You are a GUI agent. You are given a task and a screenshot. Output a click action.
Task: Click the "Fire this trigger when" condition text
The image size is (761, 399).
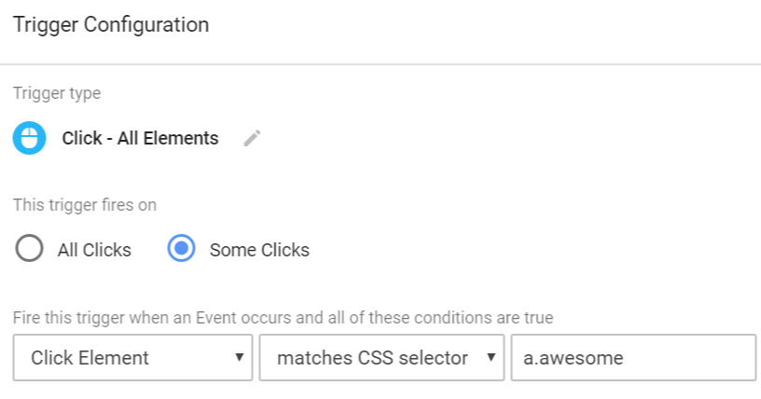(x=283, y=317)
